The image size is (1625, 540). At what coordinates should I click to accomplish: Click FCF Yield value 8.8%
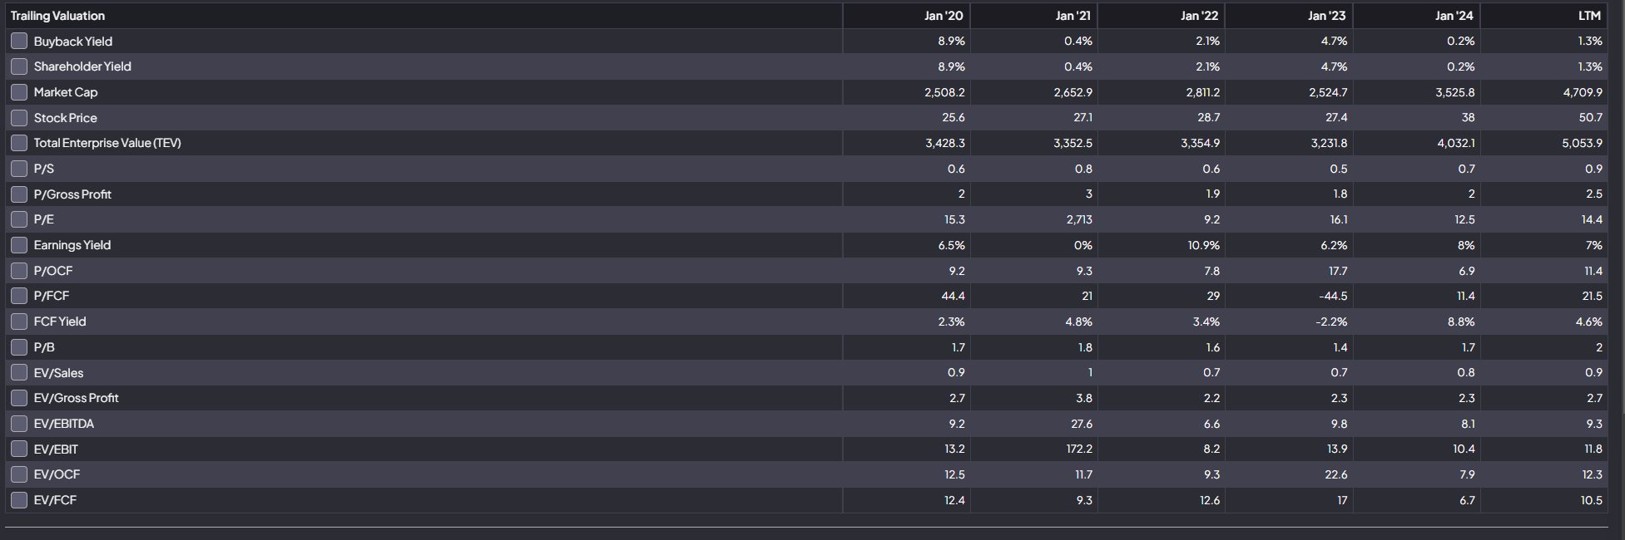tap(1461, 322)
